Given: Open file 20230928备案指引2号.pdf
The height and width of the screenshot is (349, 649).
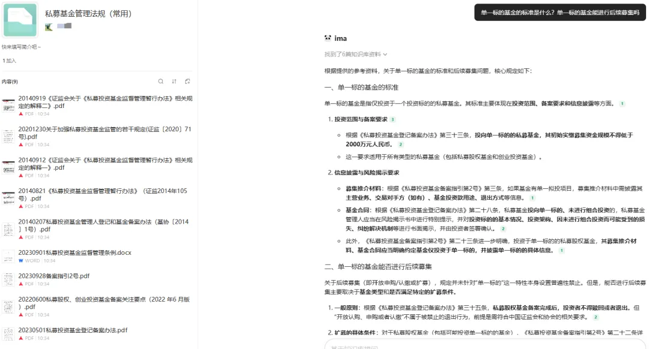Looking at the screenshot, I should coord(54,276).
